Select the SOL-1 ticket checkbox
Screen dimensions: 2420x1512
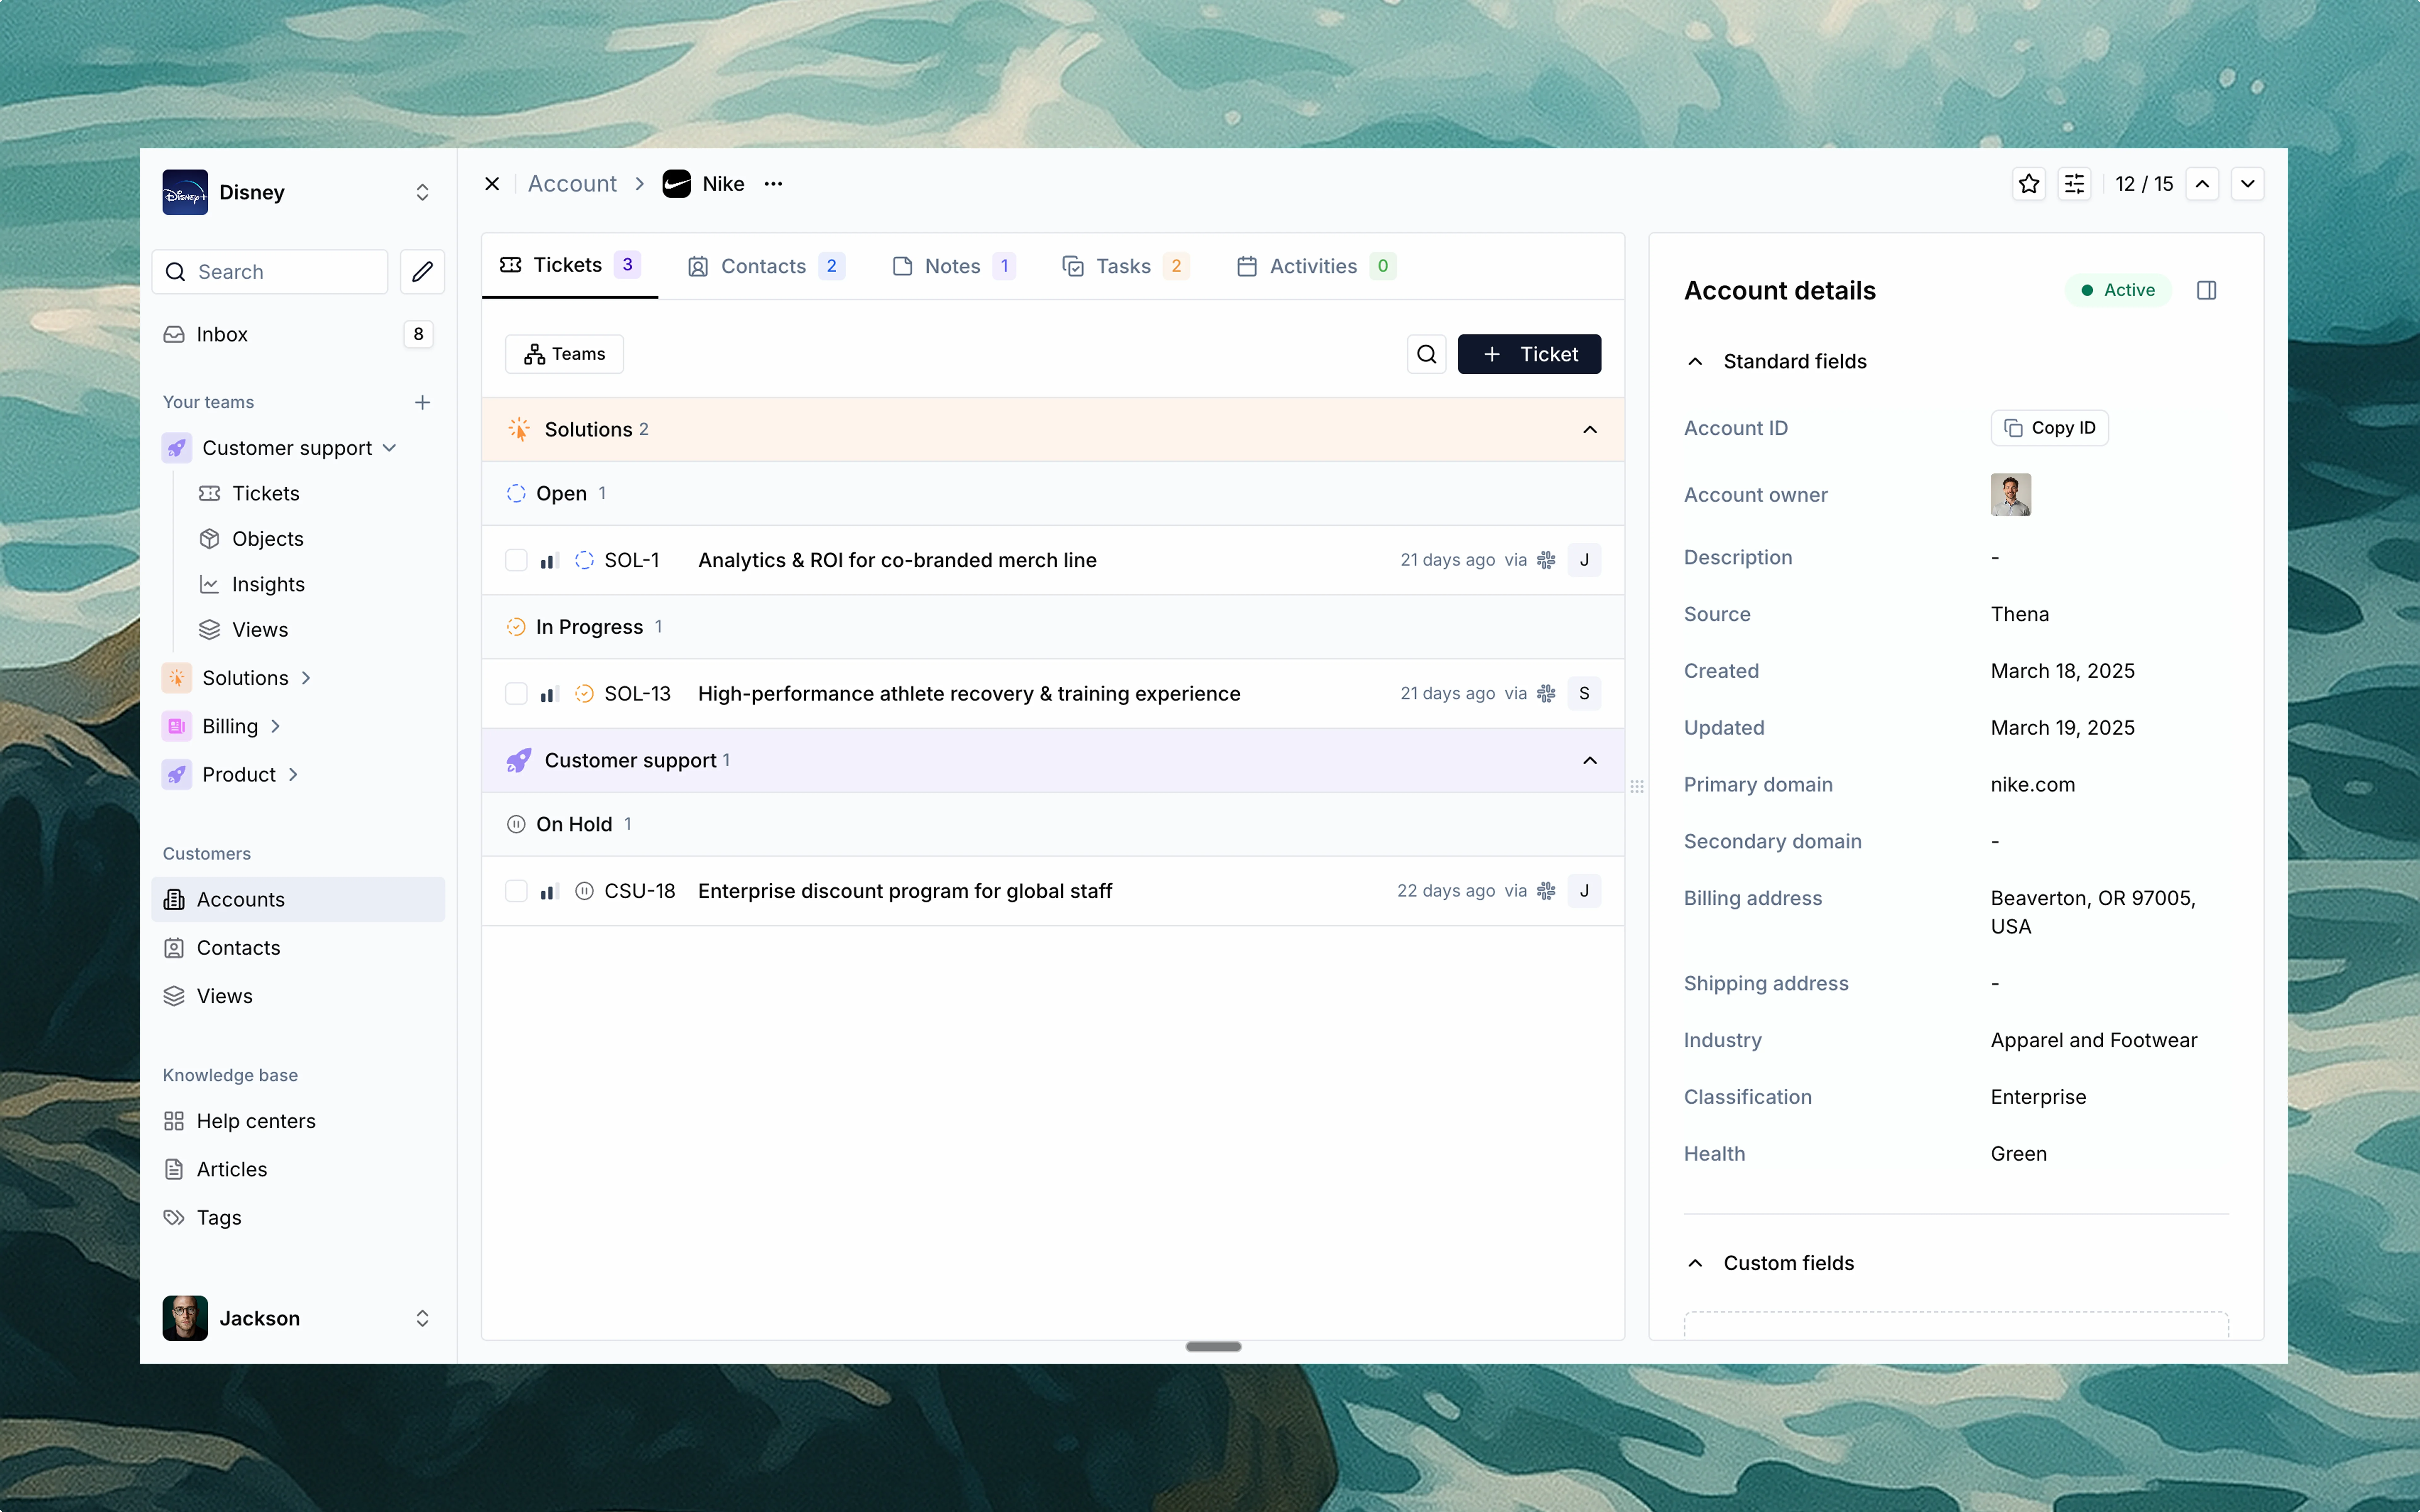pos(516,560)
